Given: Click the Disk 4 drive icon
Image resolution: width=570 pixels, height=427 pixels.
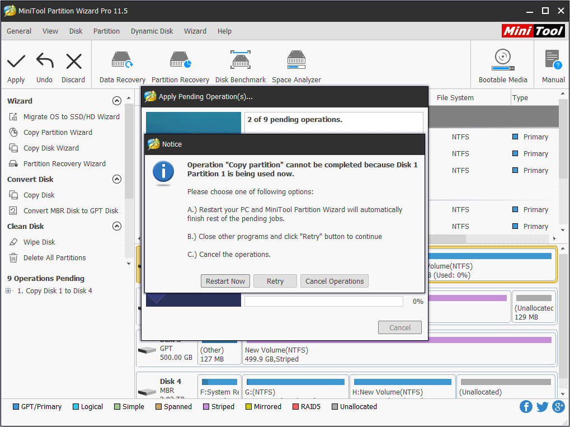Looking at the screenshot, I should click(x=147, y=392).
